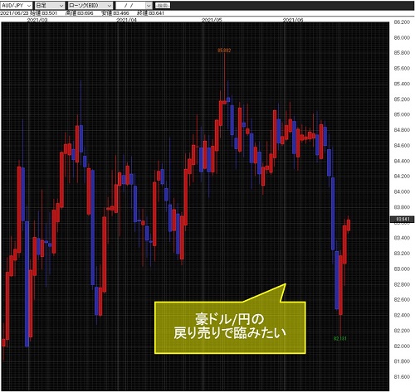Select the 2021/04 month label on the time axis
415x392 pixels.
[x=126, y=20]
